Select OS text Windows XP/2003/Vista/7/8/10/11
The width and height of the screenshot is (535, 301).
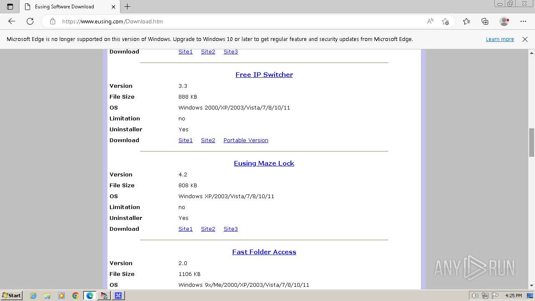click(226, 196)
